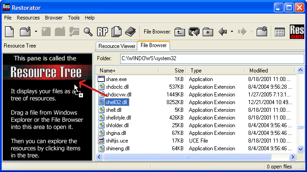
Task: Open the Tools menu
Action: tap(73, 18)
